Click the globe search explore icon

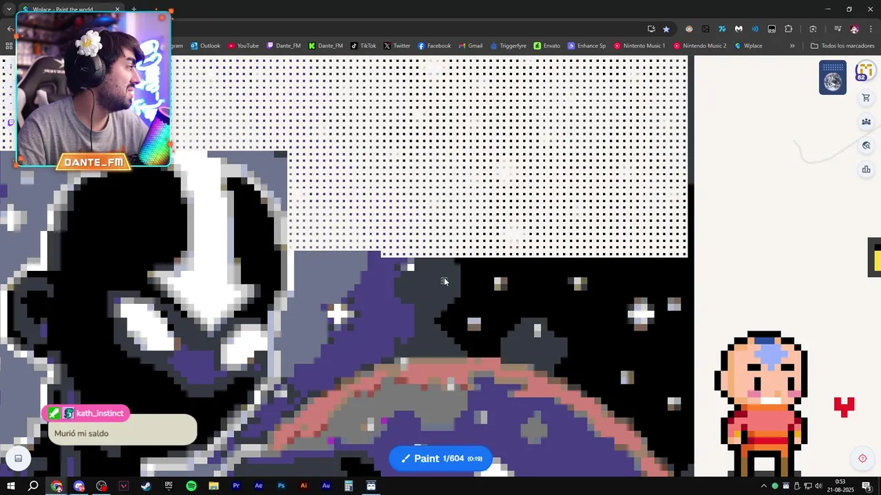click(x=866, y=146)
